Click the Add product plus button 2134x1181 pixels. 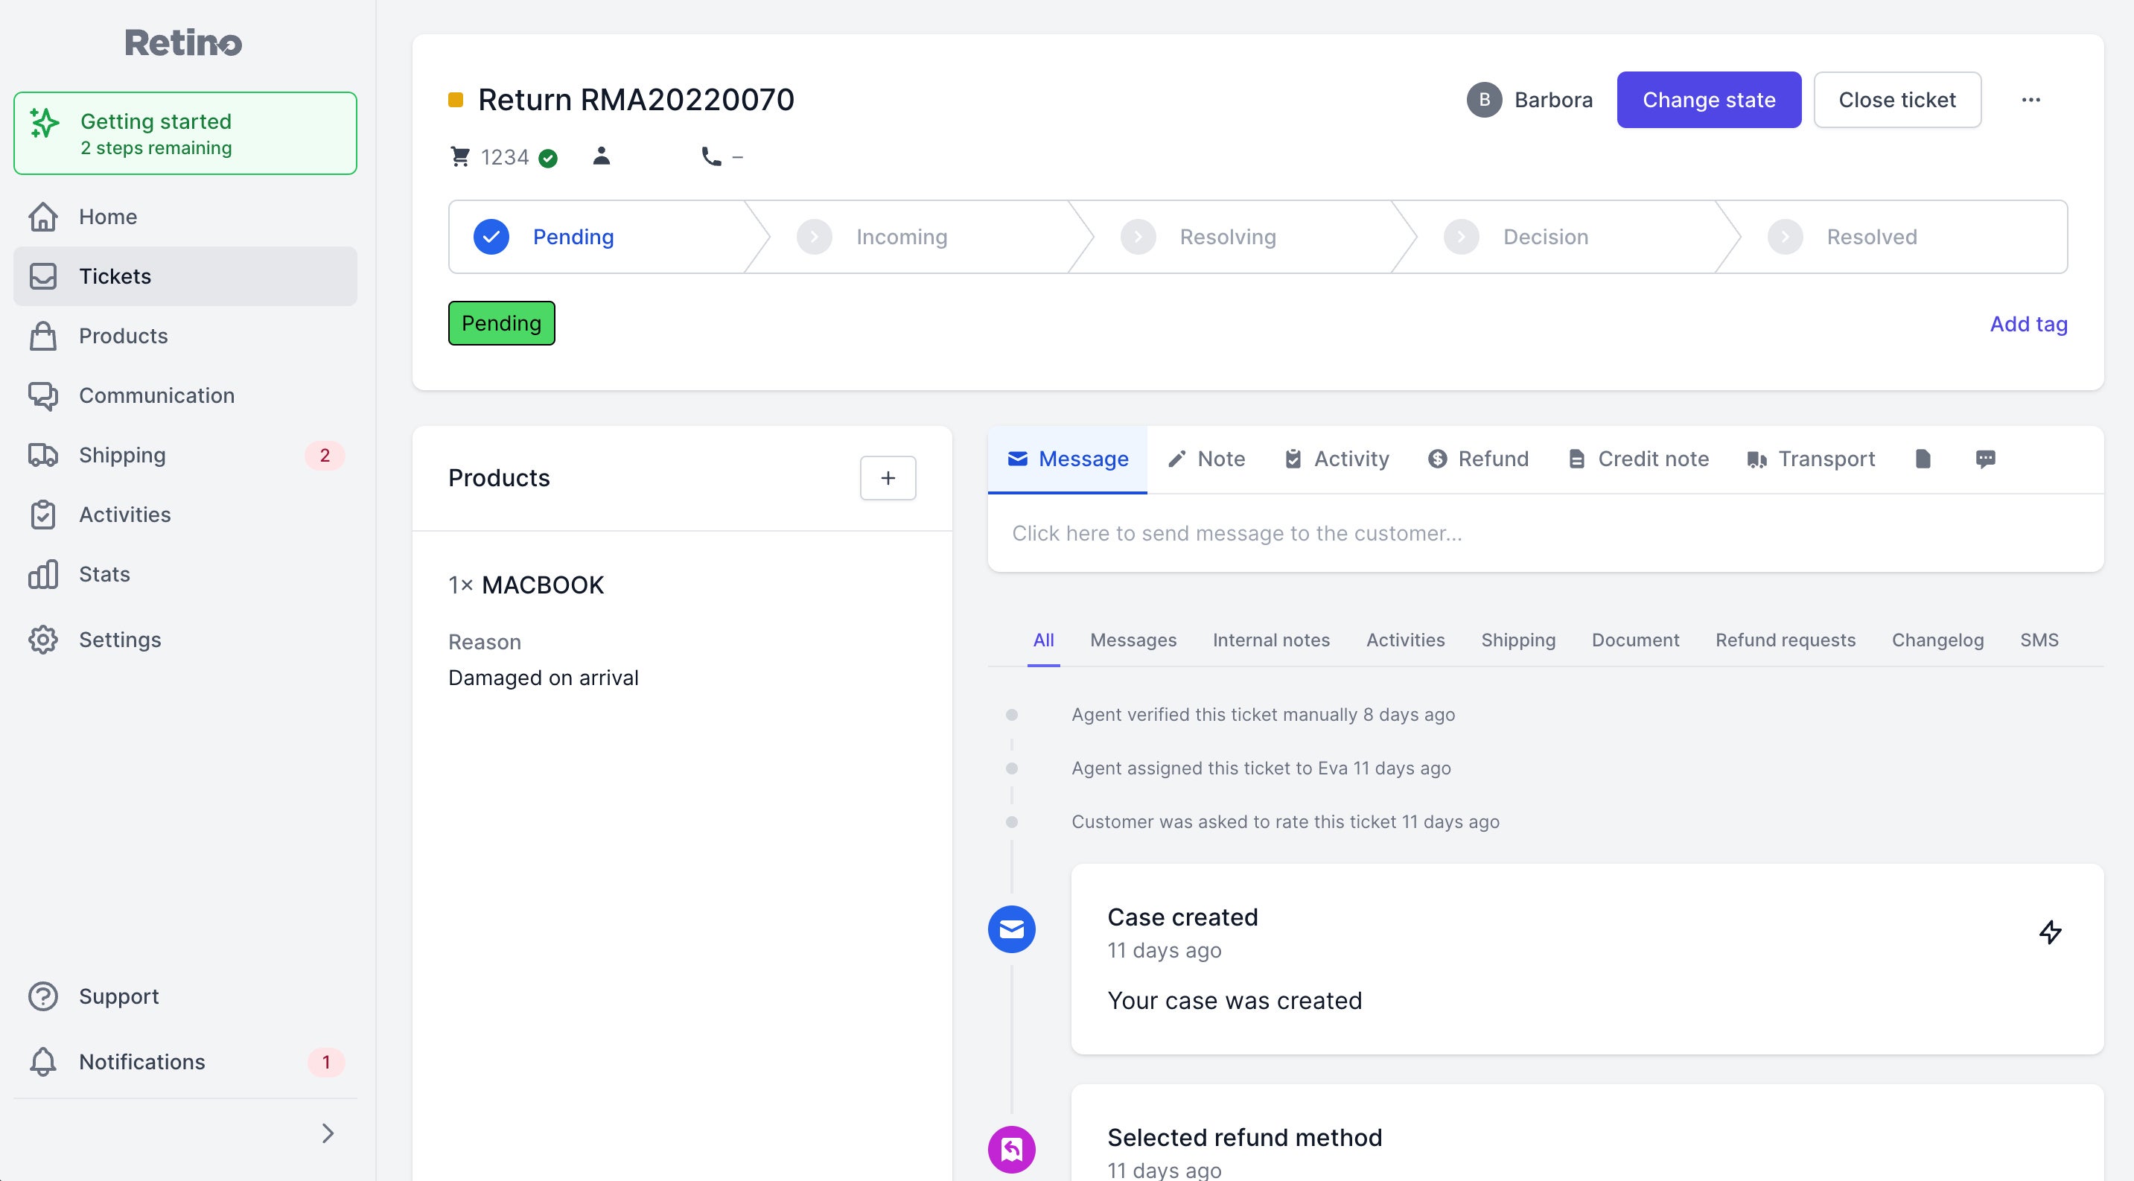[x=888, y=477]
